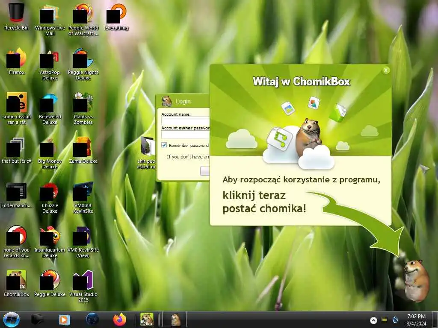Click the blue power tray icon
This screenshot has width=438, height=328.
395,320
